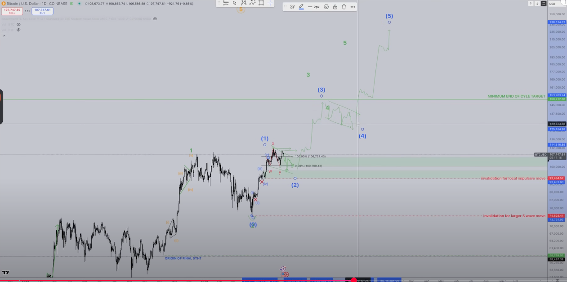Activate the crosshair tool

[x=270, y=3]
